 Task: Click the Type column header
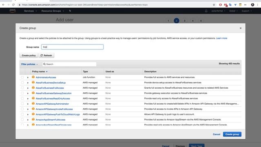[85, 71]
